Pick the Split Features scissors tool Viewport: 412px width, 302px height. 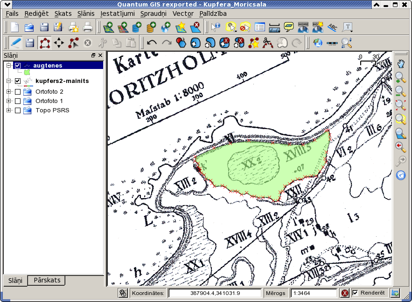coord(268,43)
